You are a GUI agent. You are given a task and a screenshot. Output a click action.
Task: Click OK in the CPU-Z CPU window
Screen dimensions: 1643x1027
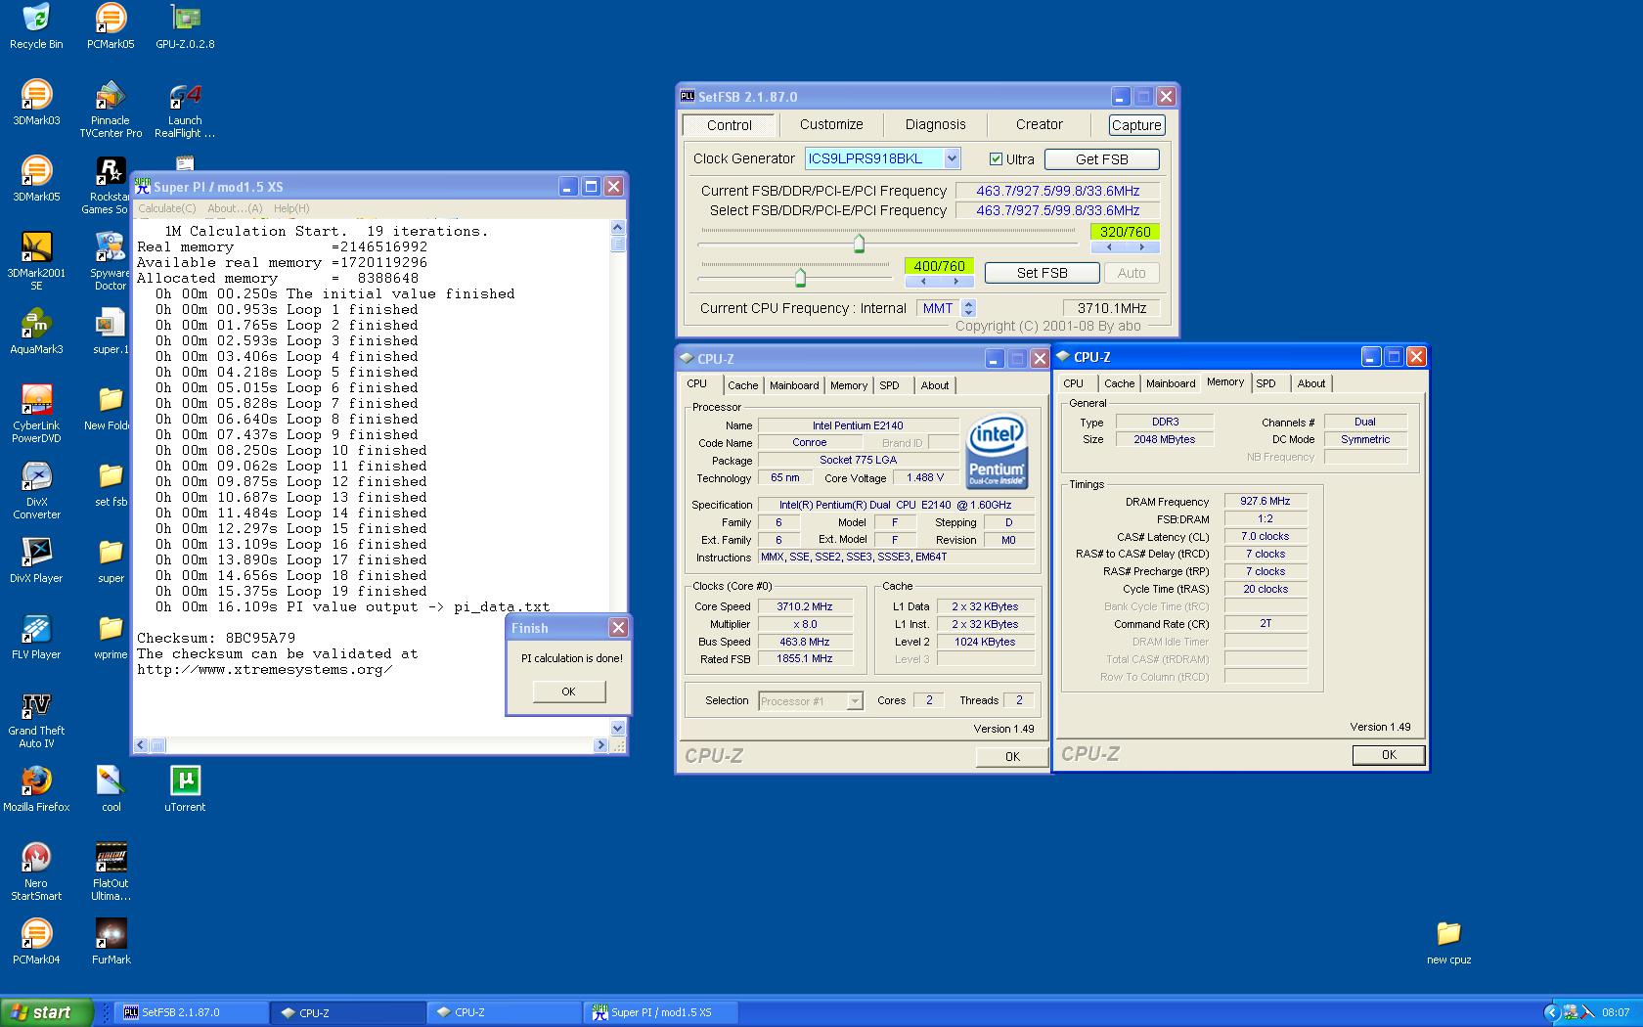1012,756
